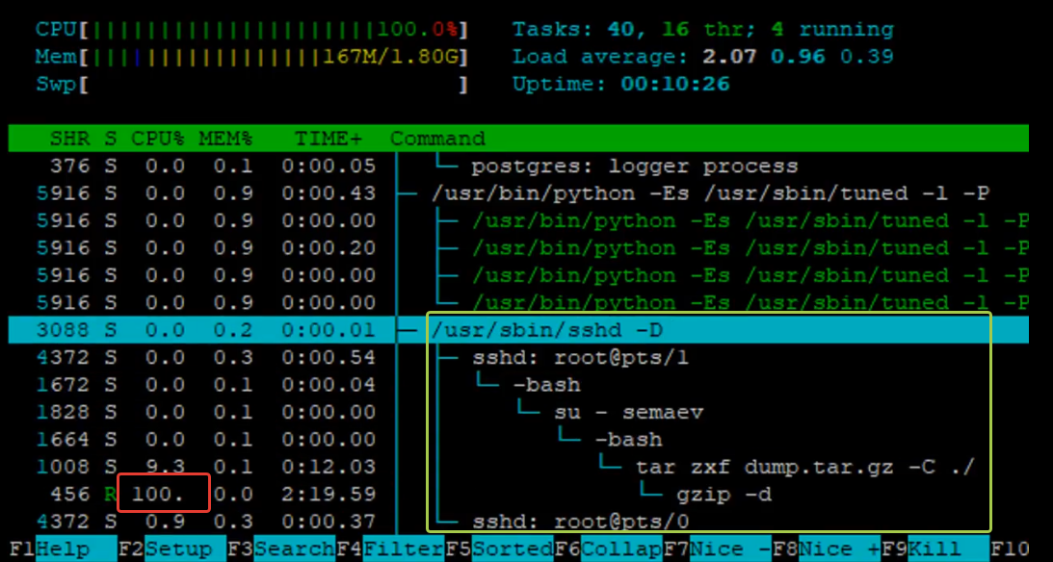This screenshot has width=1053, height=562.
Task: Click the 100.0% CPU meter readout
Action: (418, 30)
